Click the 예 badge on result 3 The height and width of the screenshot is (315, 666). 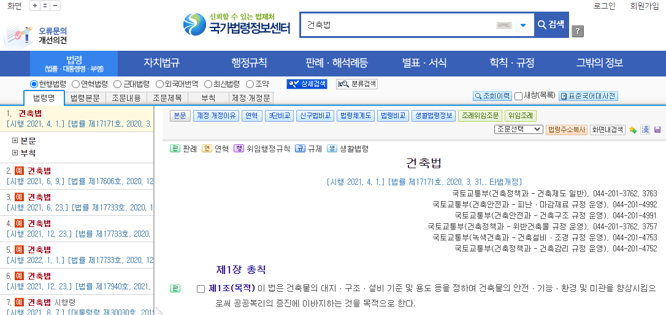click(x=19, y=198)
